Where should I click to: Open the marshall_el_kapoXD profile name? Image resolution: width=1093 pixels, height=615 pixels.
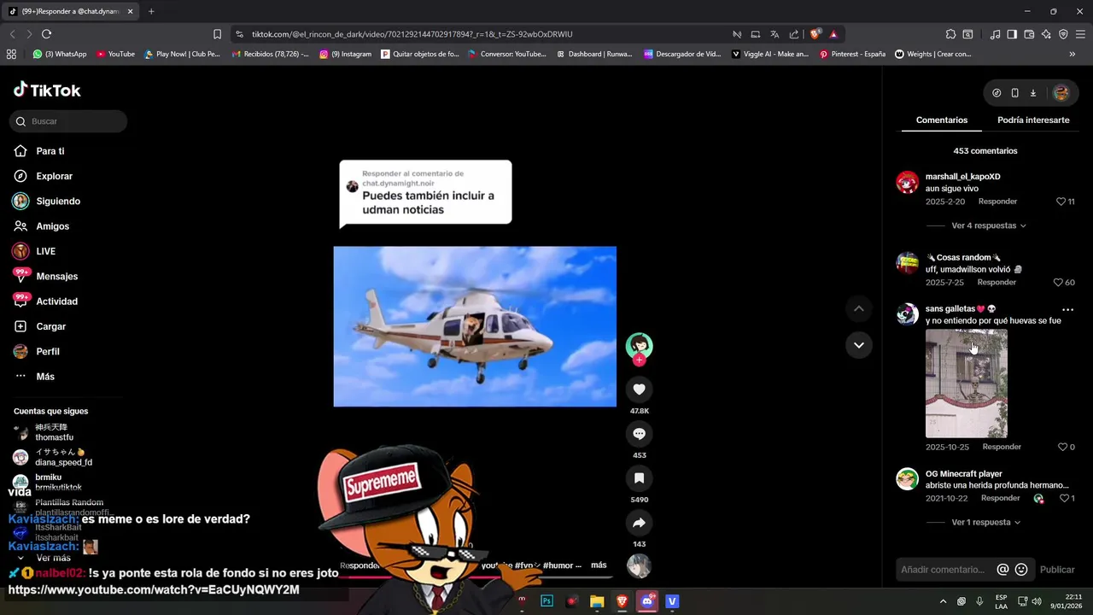pyautogui.click(x=962, y=177)
